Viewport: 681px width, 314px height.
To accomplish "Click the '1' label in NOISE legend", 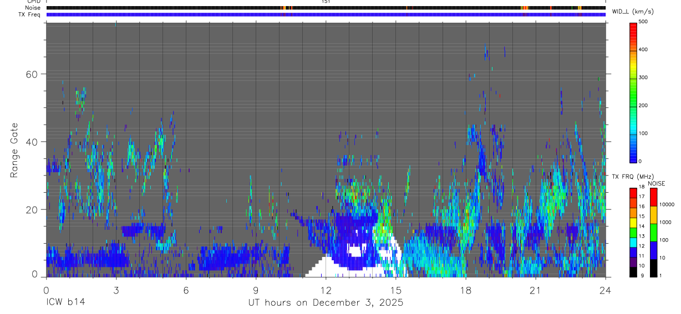I will tap(661, 275).
